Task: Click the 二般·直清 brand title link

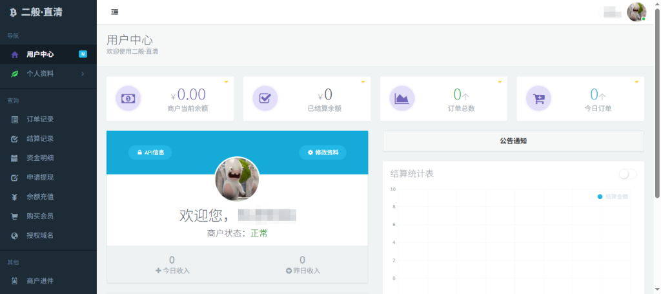Action: [42, 13]
